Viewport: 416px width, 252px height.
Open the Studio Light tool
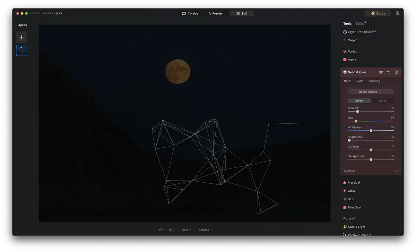point(354,227)
